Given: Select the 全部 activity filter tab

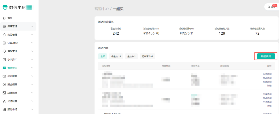Looking at the screenshot, I should pos(103,56).
